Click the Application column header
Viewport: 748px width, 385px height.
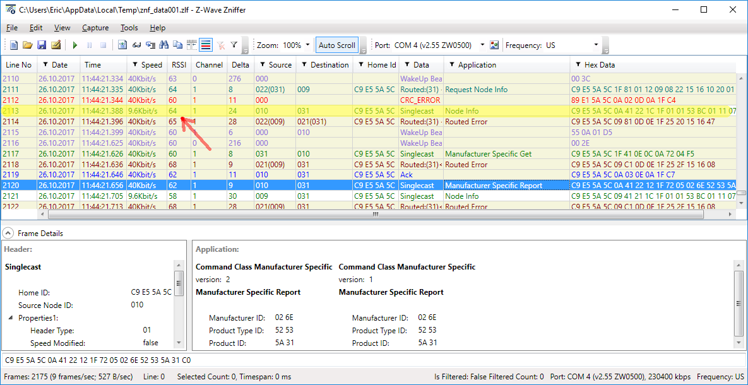click(477, 65)
